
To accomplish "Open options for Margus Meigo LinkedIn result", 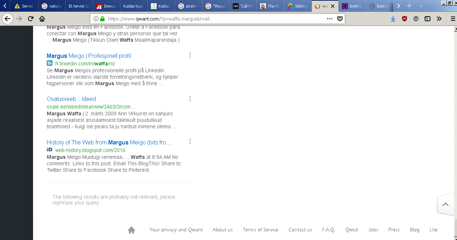I will [190, 55].
